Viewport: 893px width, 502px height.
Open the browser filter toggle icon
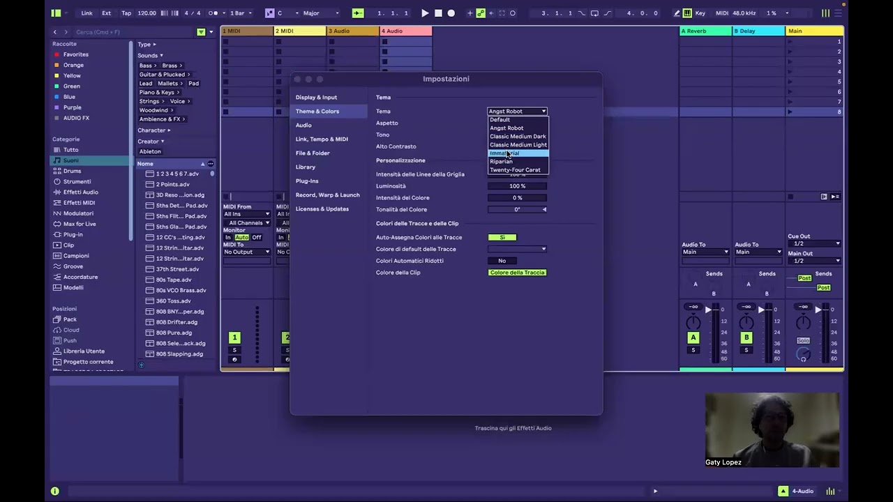201,32
